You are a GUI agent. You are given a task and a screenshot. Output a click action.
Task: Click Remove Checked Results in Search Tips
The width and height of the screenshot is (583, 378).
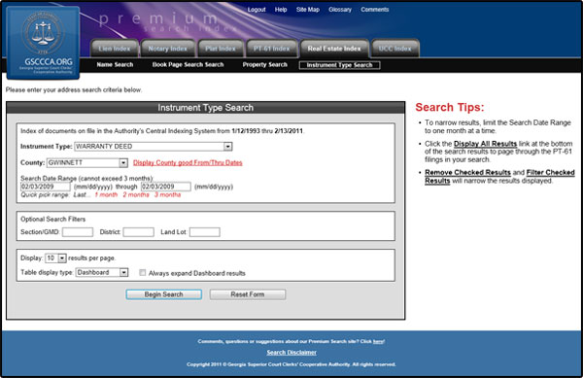click(x=467, y=172)
